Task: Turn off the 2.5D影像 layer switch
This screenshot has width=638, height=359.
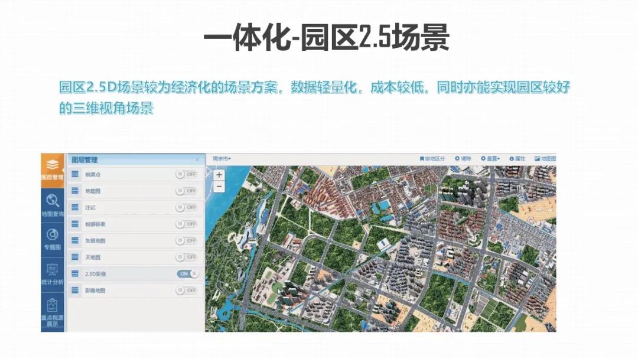Action: click(x=188, y=273)
